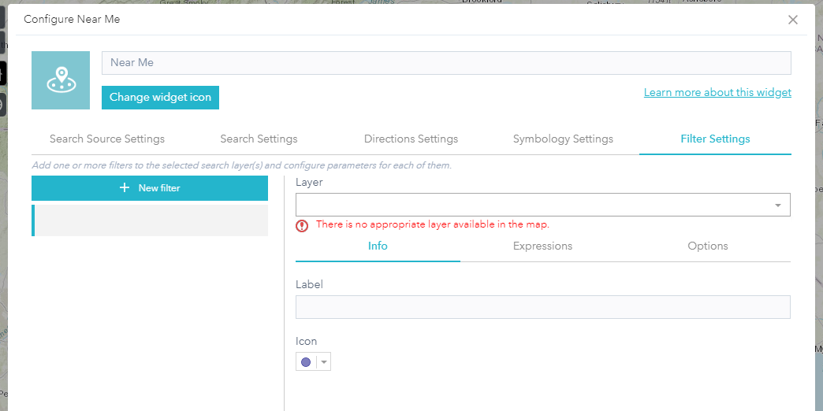The height and width of the screenshot is (411, 823).
Task: Select the empty filter entry in the list
Action: (150, 220)
